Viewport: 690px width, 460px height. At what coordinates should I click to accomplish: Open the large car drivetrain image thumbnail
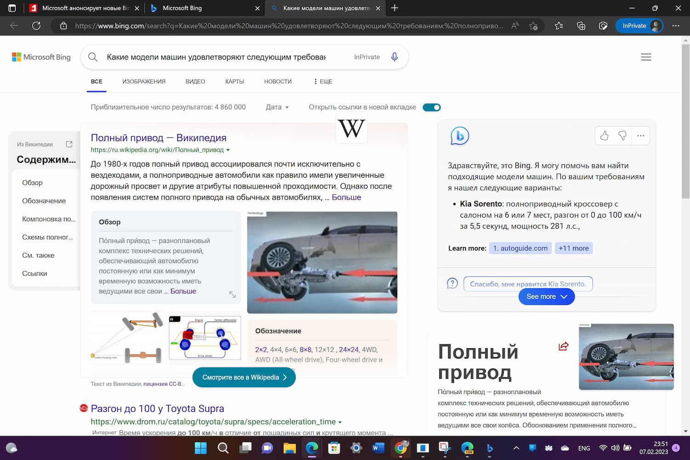[x=322, y=262]
